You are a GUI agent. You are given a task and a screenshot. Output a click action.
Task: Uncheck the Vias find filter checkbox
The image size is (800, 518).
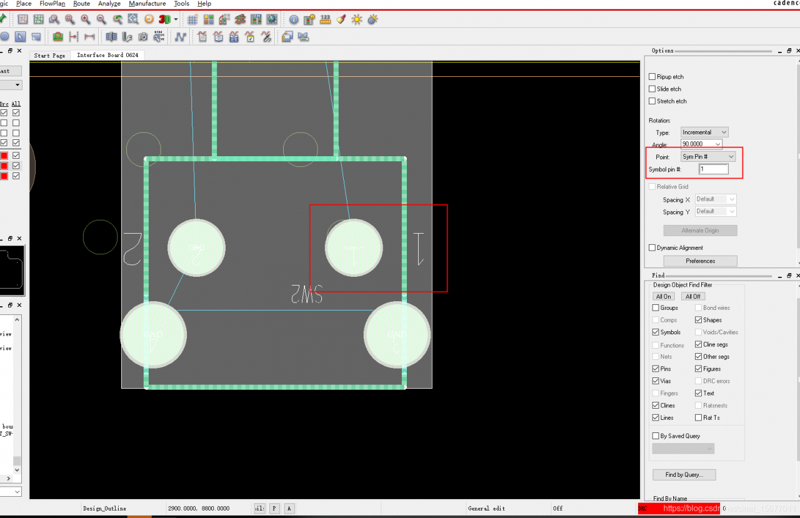[x=656, y=381]
